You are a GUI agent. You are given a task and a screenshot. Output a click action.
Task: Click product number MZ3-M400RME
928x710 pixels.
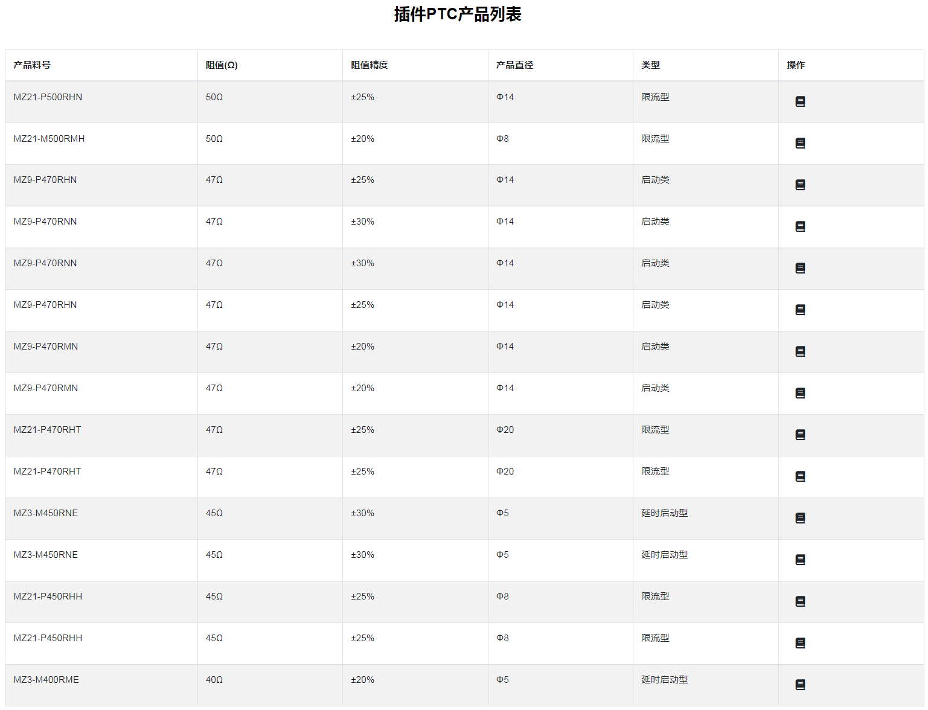(46, 680)
